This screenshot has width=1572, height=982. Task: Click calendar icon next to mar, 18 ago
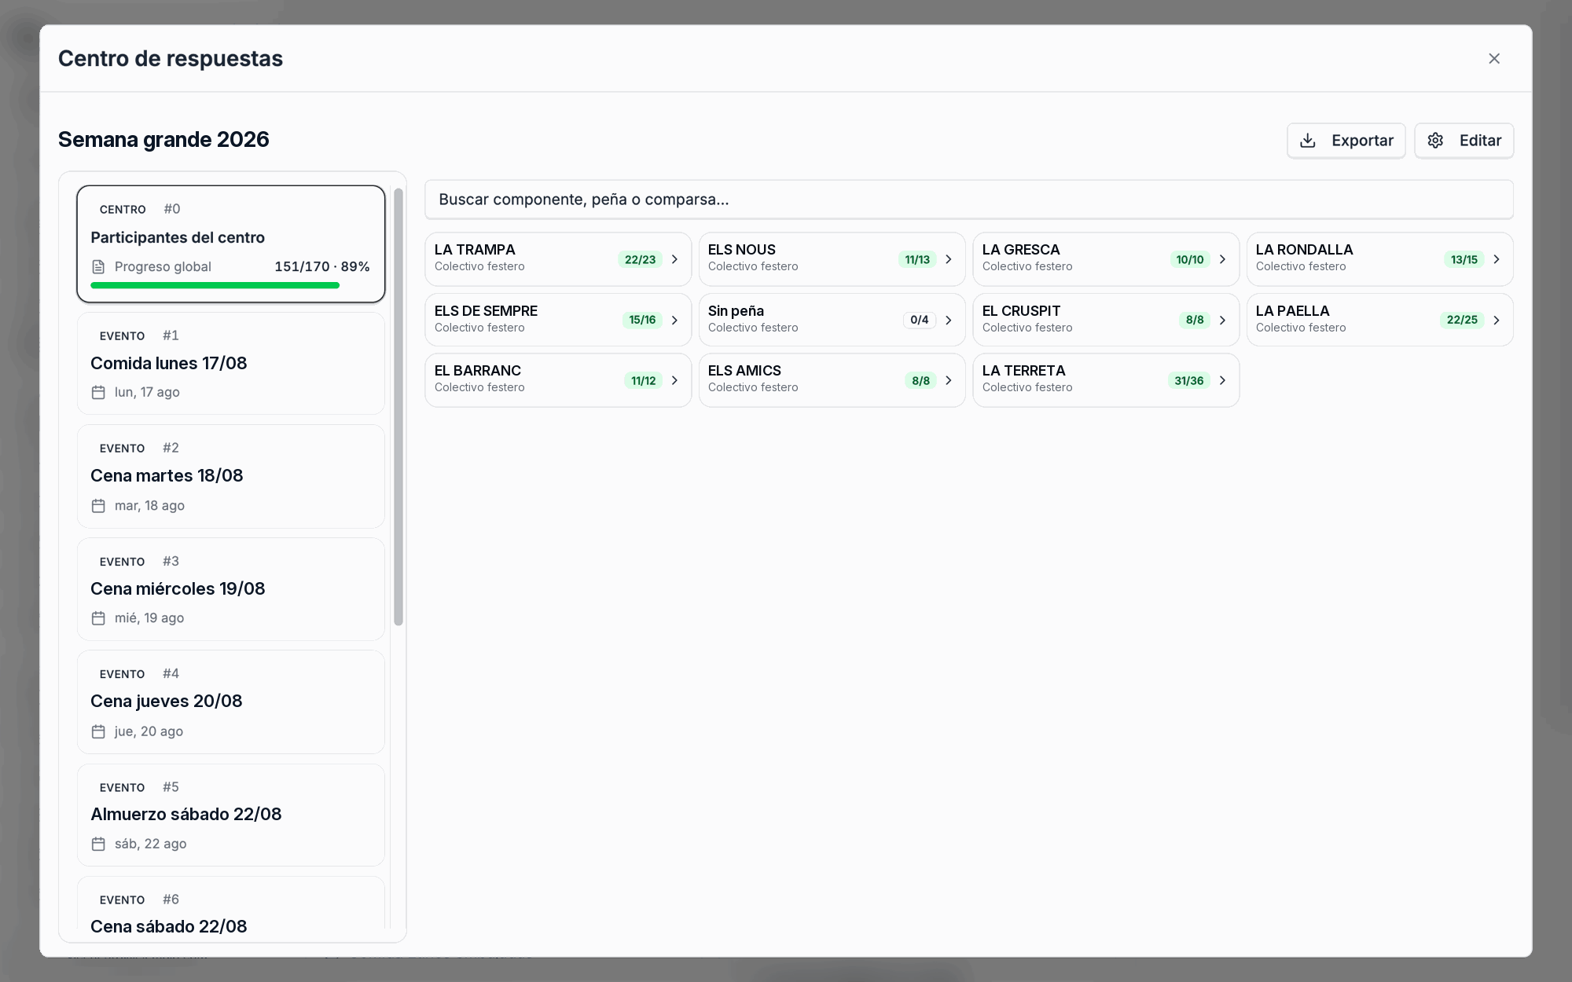pos(98,506)
